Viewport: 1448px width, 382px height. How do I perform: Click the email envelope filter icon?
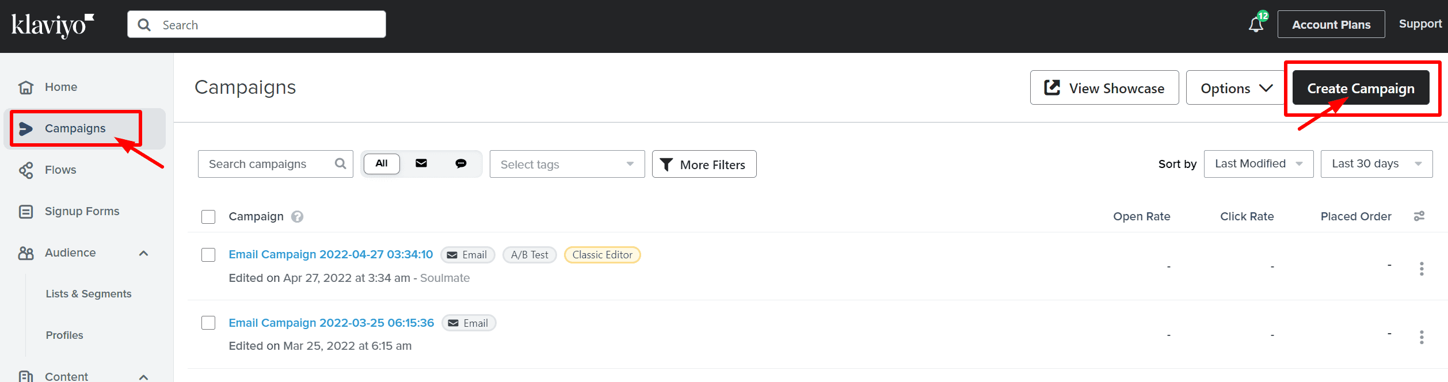click(421, 163)
